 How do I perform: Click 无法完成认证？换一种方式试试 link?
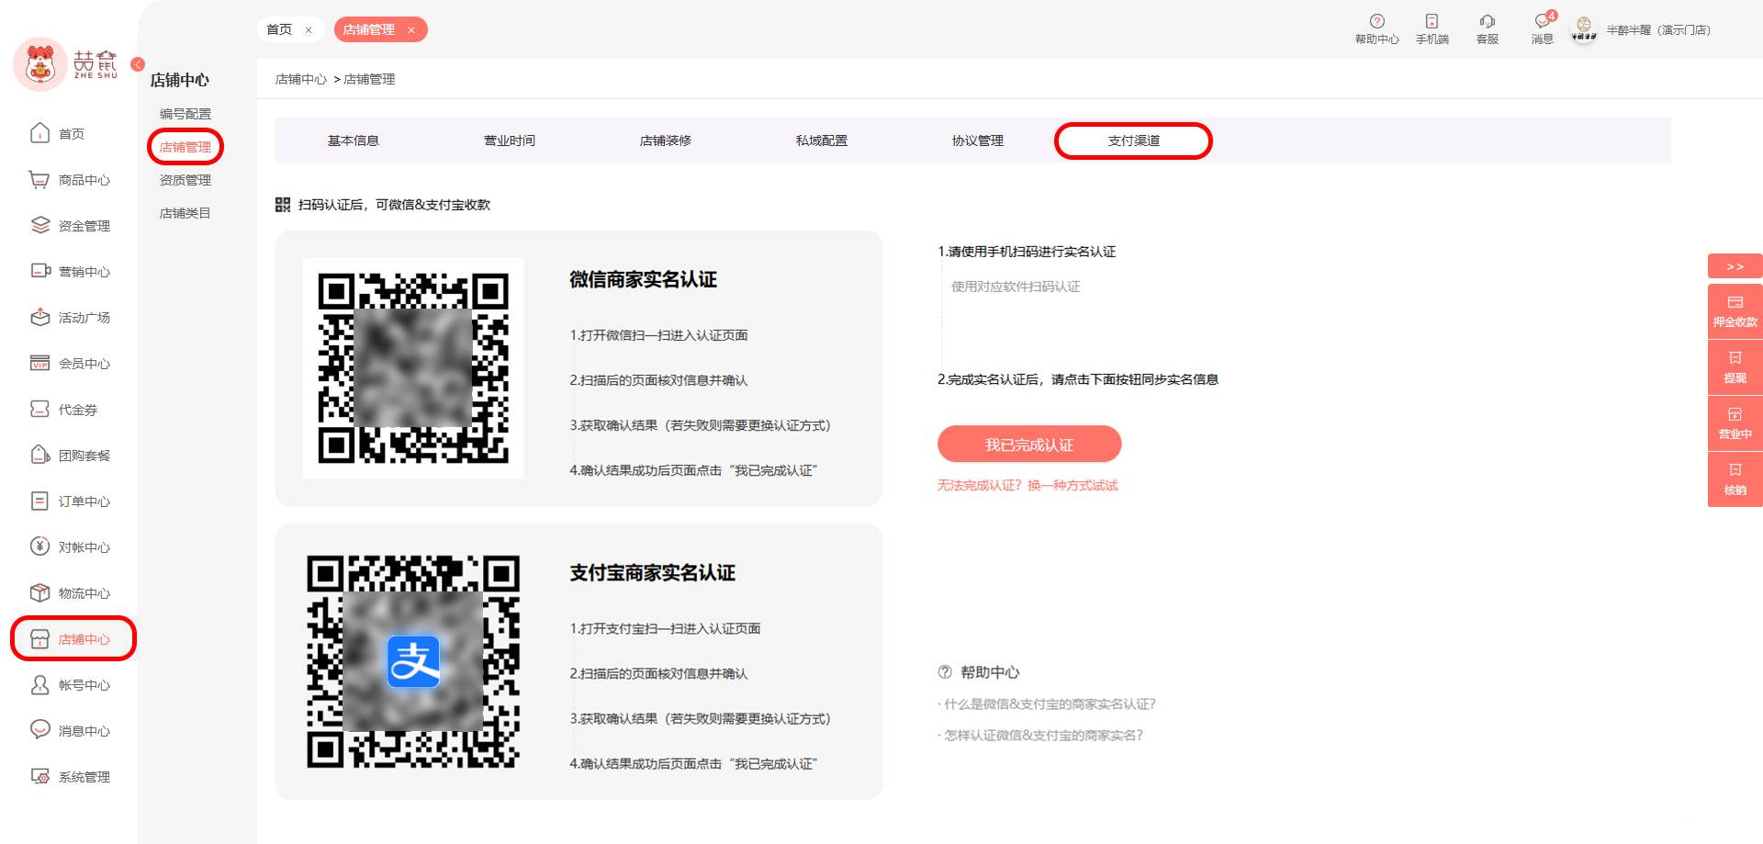point(1027,485)
